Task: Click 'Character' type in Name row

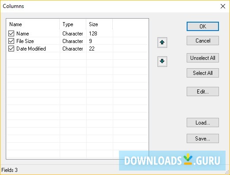Action: point(73,34)
